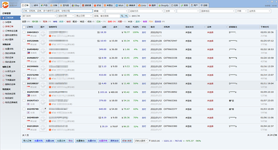Open the 国家地区 dropdown
This screenshot has height=150, width=278.
(x=217, y=11)
